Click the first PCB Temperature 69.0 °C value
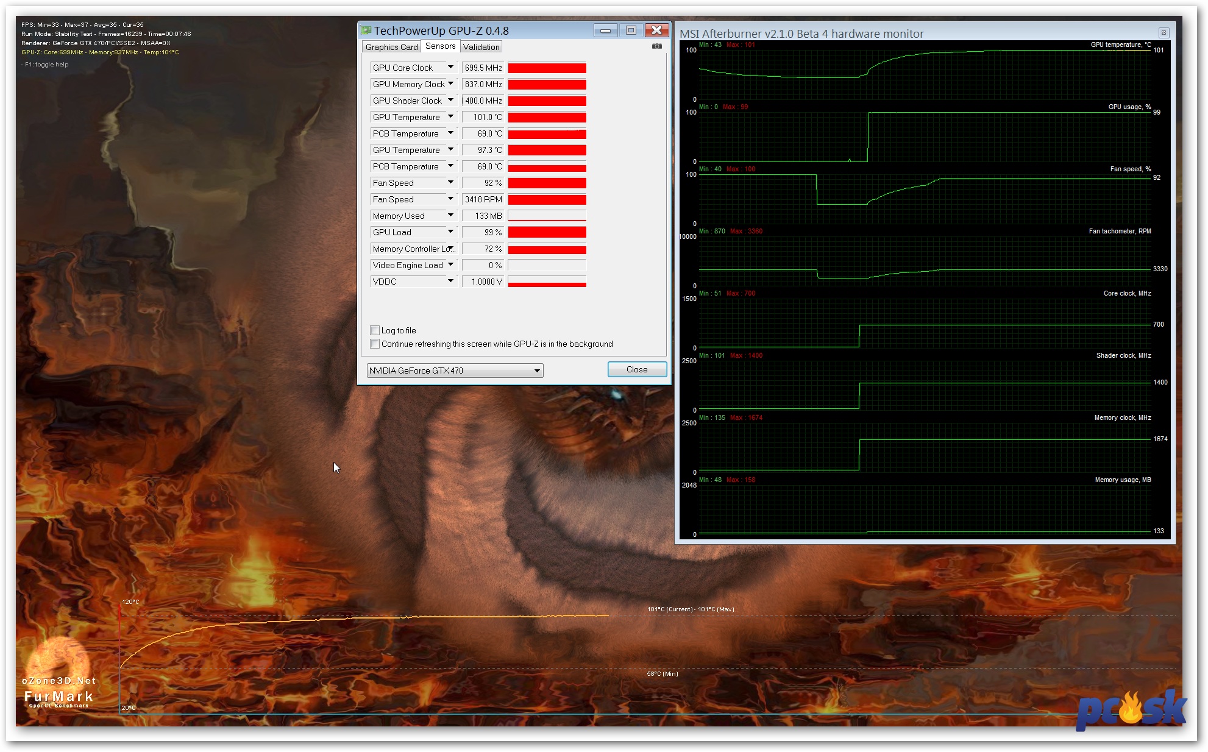 click(483, 133)
